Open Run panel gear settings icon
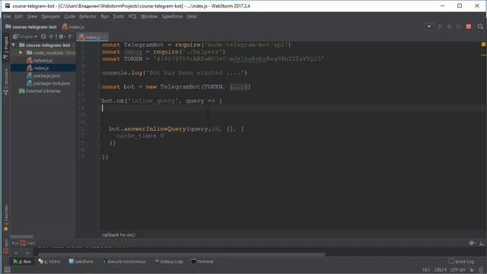 pyautogui.click(x=472, y=243)
